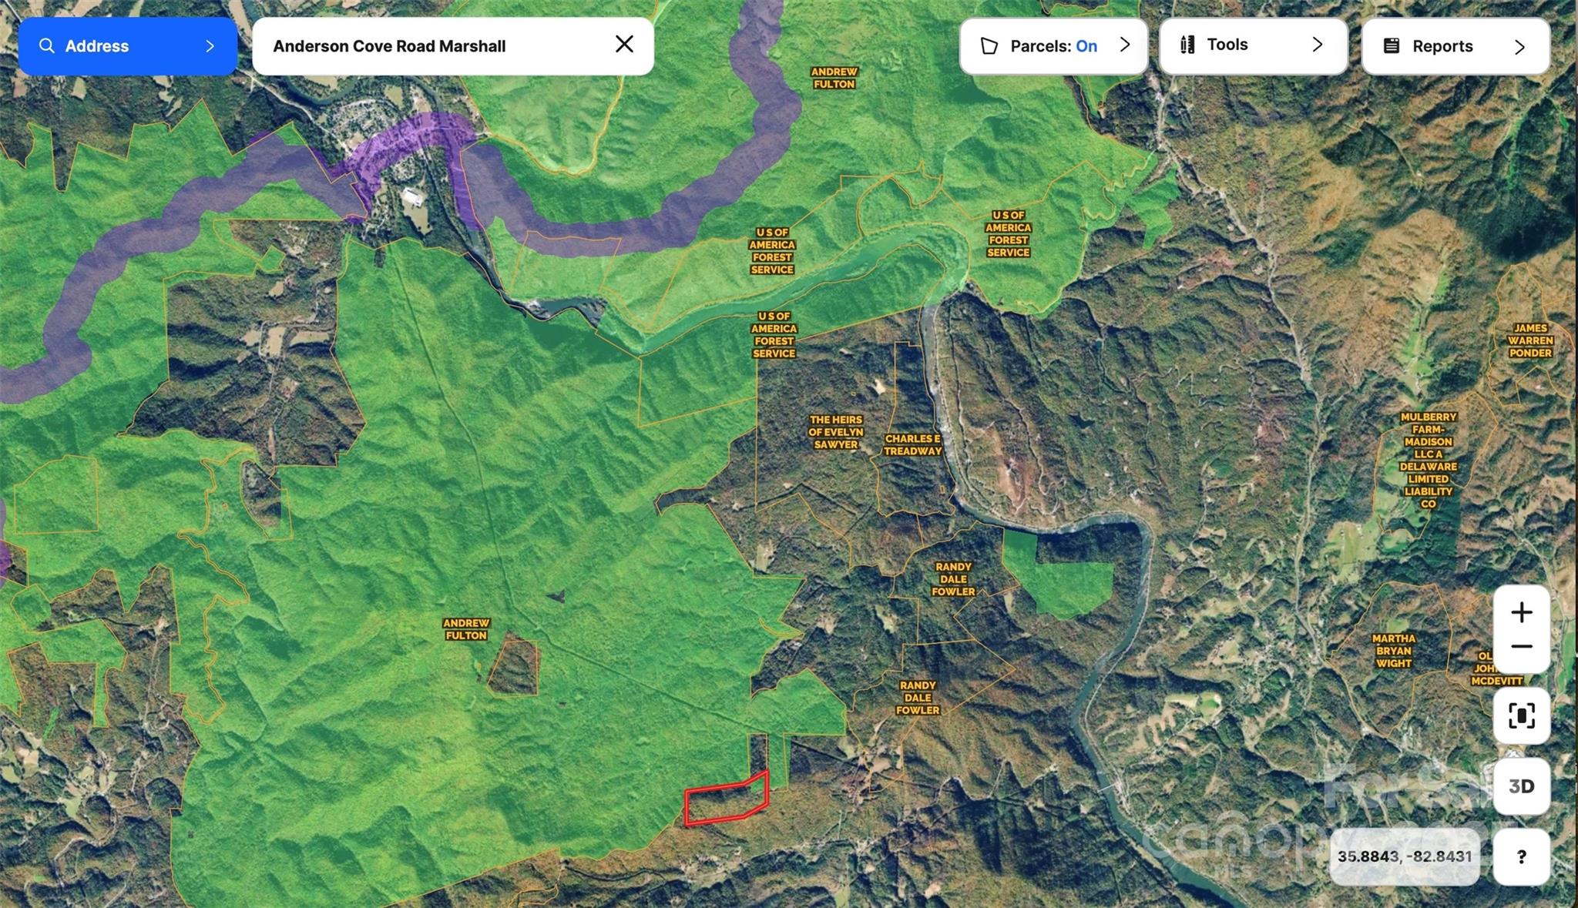Switch map to 3D view
The width and height of the screenshot is (1578, 908).
[x=1521, y=786]
